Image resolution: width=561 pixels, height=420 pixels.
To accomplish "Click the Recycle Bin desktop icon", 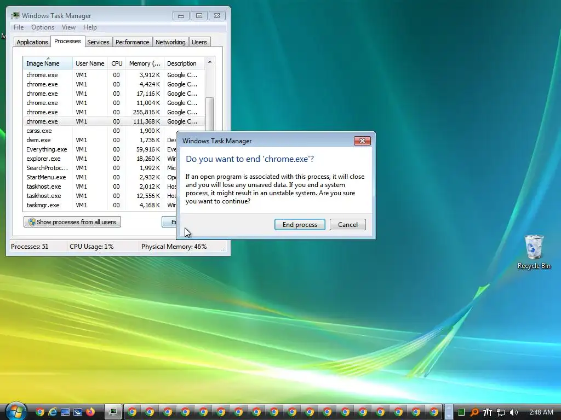I will tap(534, 252).
